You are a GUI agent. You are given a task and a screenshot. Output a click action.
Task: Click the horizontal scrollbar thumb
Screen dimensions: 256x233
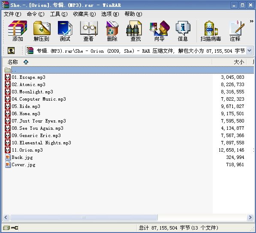tap(84, 217)
